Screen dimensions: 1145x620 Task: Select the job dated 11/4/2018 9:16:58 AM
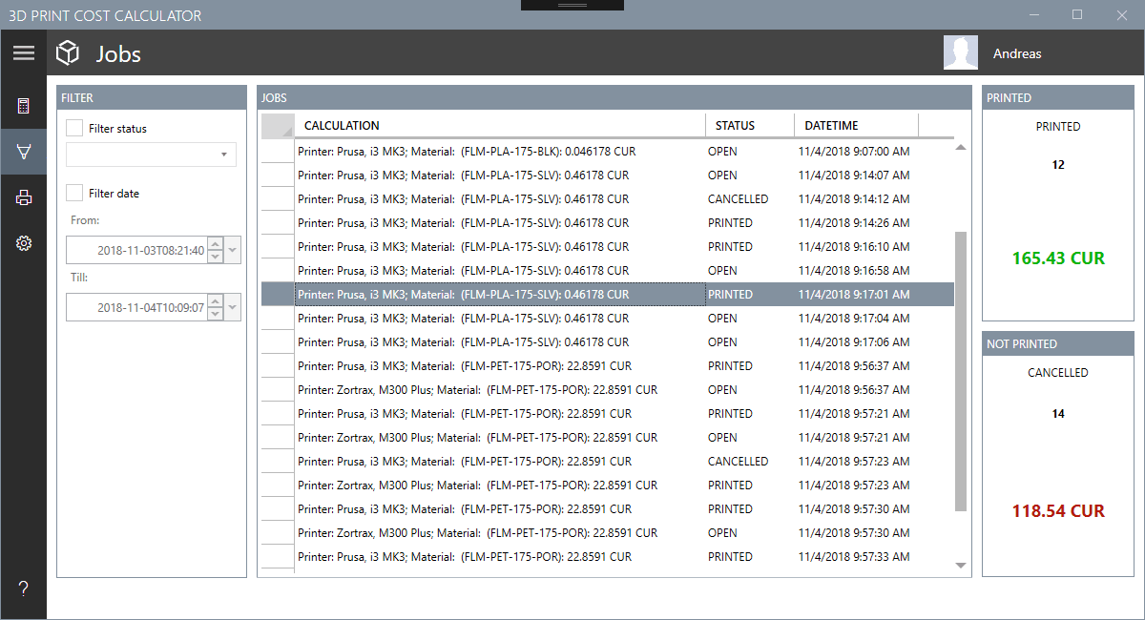(x=608, y=271)
